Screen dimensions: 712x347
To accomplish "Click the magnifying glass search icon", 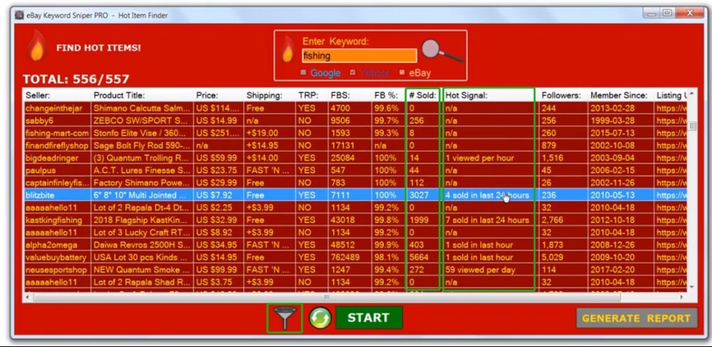I will coord(442,50).
